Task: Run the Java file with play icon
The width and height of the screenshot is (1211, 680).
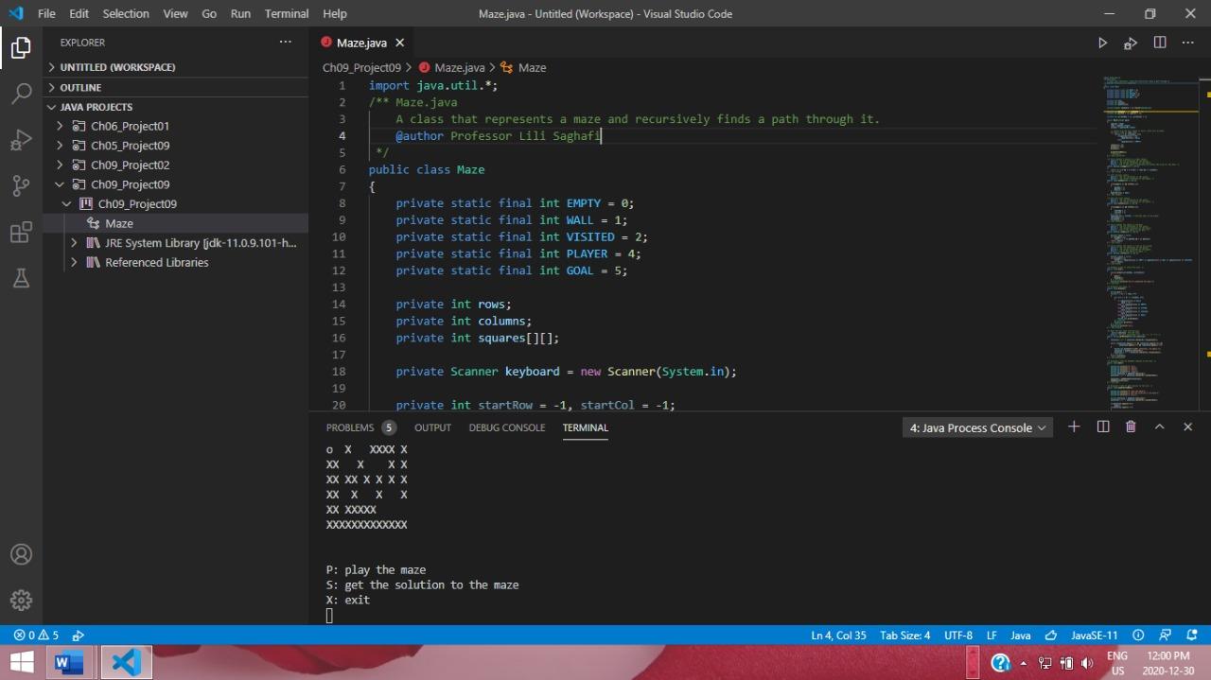Action: 1102,43
